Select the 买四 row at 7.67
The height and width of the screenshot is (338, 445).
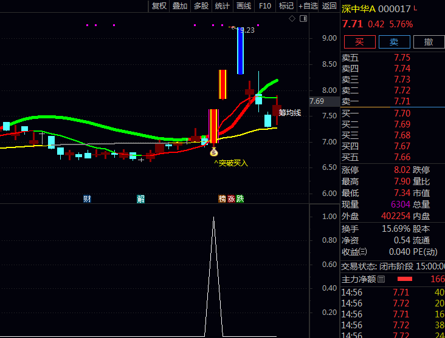393,146
